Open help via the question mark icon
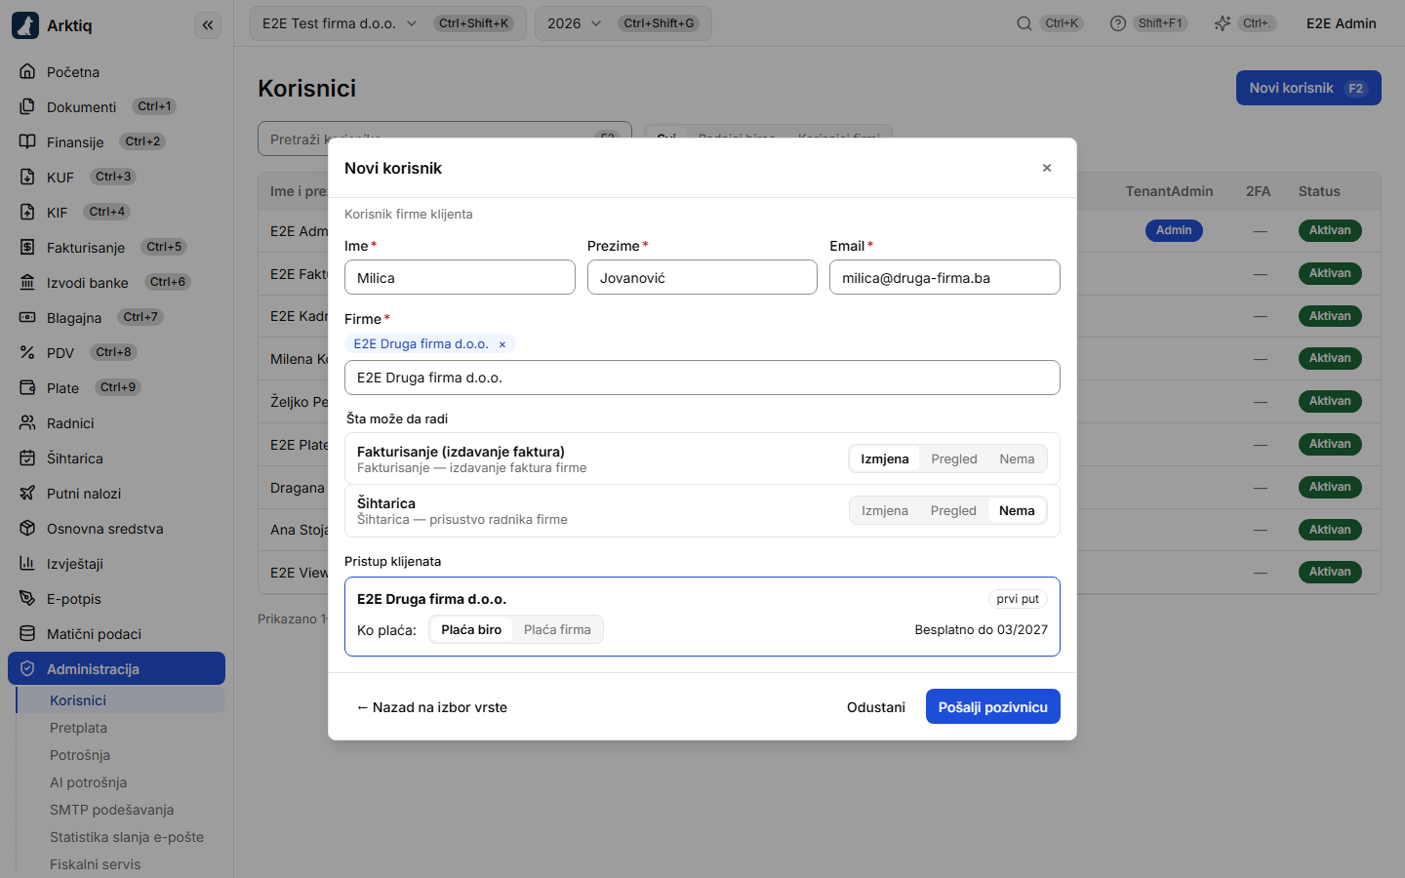 tap(1118, 23)
